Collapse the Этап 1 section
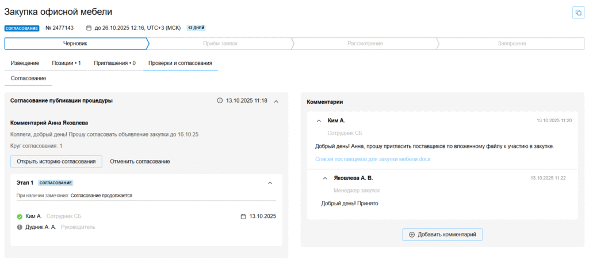589x261 pixels. point(270,183)
